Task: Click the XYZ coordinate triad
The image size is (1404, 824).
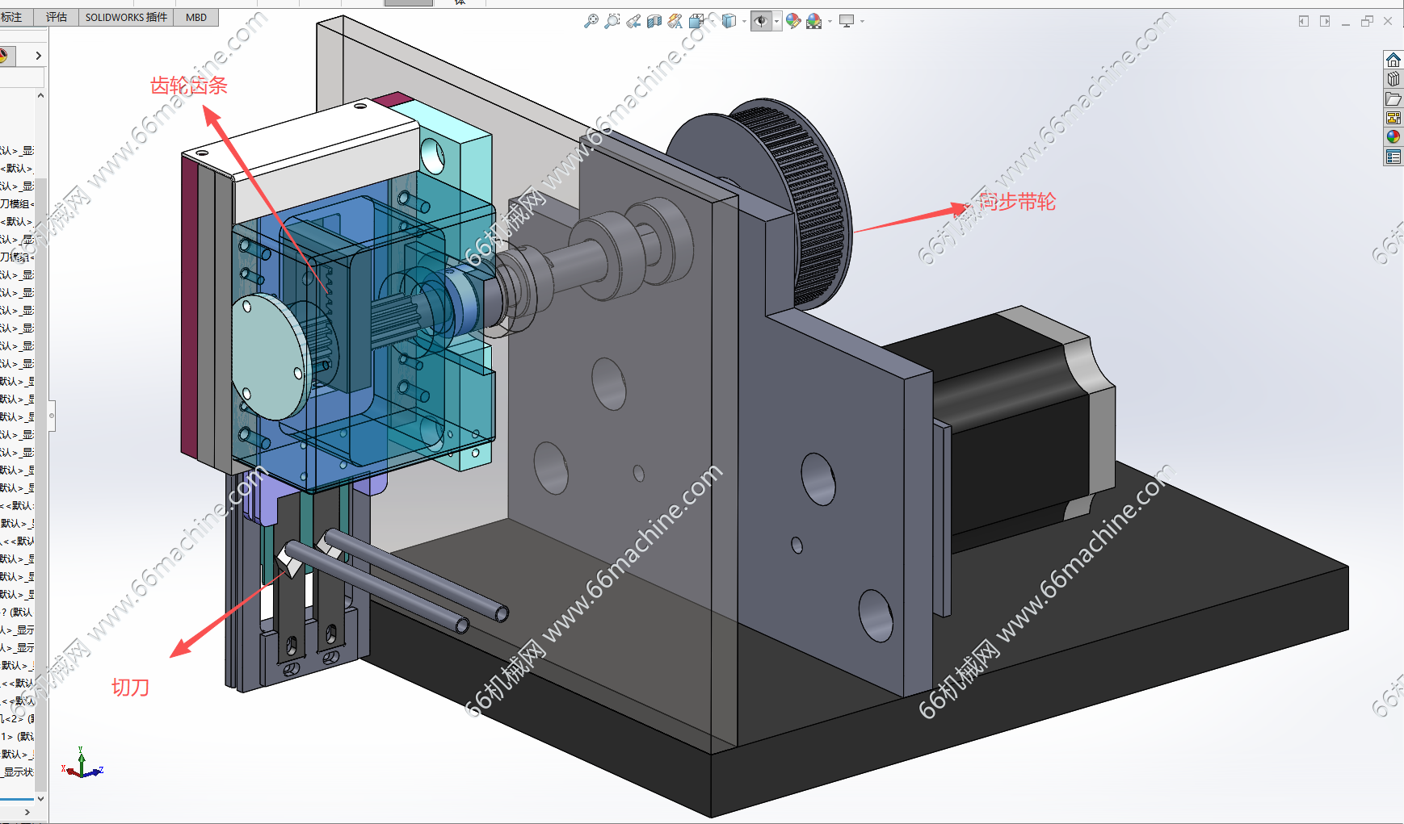Action: click(82, 763)
